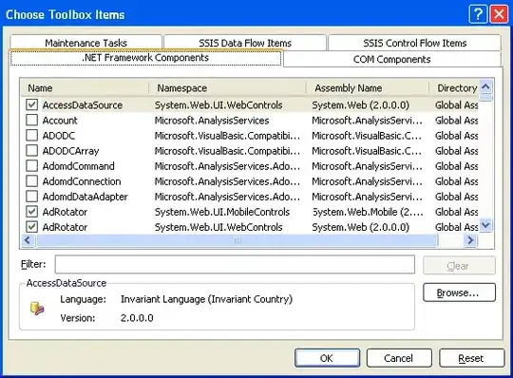Check the Account component checkbox
Image resolution: width=513 pixels, height=378 pixels.
click(x=31, y=121)
